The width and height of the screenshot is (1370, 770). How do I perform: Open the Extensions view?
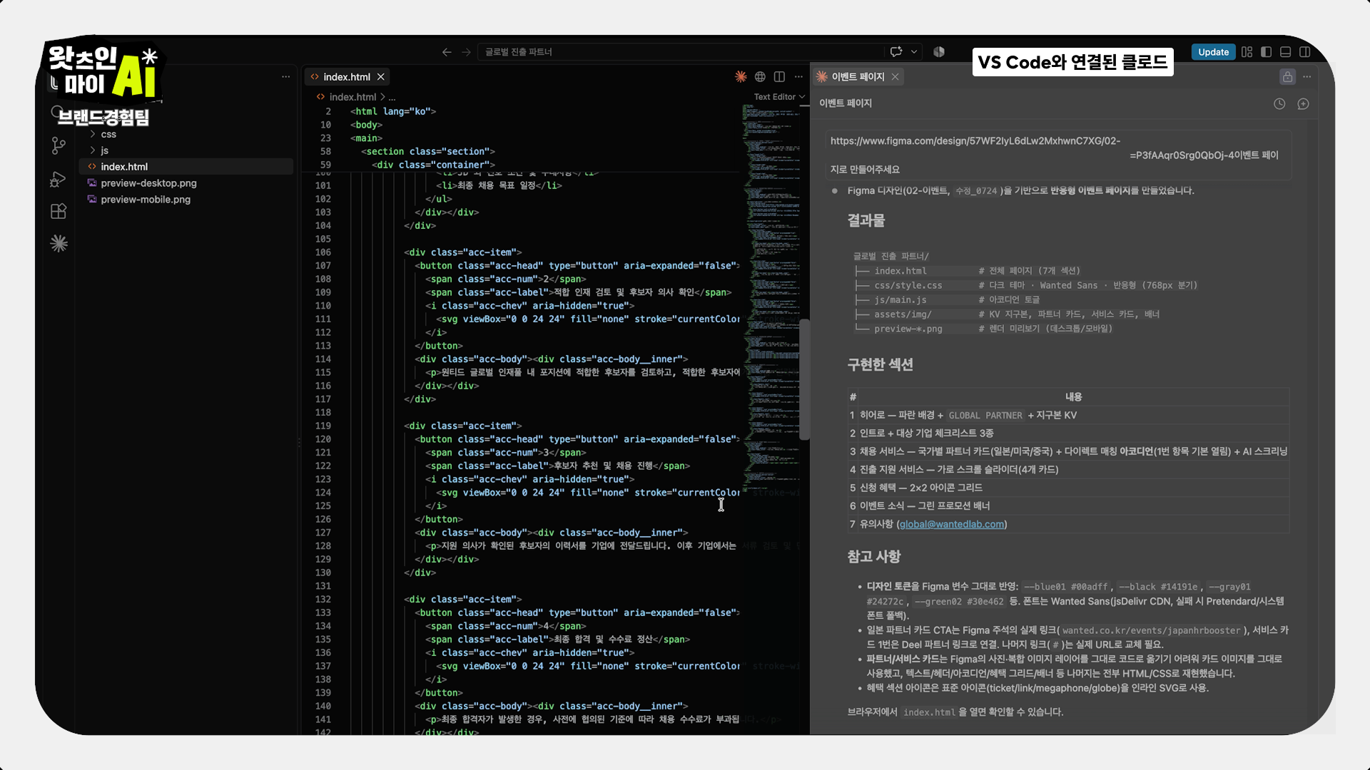tap(59, 211)
